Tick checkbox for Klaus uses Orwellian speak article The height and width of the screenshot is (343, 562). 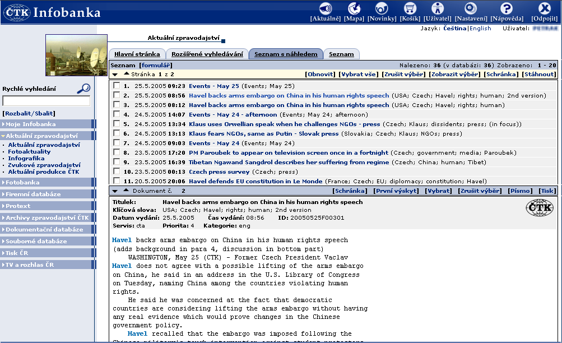pyautogui.click(x=116, y=124)
